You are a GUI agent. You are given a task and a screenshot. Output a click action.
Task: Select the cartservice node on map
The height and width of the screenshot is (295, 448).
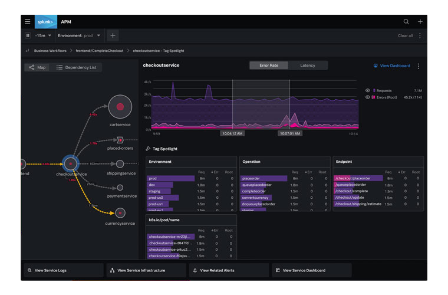120,107
